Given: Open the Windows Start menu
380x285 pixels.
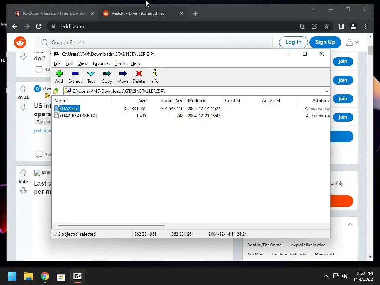Looking at the screenshot, I should [12, 276].
